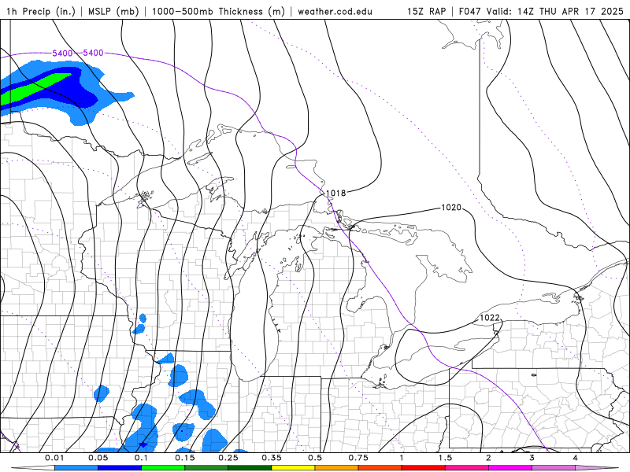This screenshot has height=472, width=630.
Task: Click the green precipitation core in the northwest
Action: (x=34, y=87)
